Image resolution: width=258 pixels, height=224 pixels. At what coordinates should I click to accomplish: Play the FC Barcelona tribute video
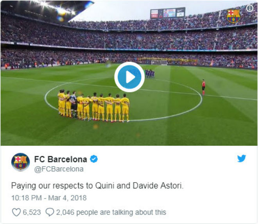(x=129, y=77)
